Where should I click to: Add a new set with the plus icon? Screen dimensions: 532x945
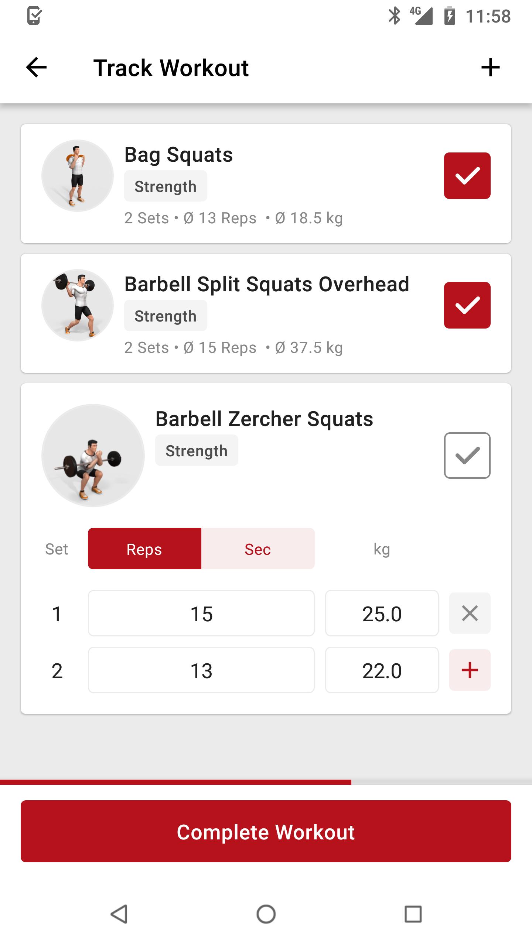point(470,670)
